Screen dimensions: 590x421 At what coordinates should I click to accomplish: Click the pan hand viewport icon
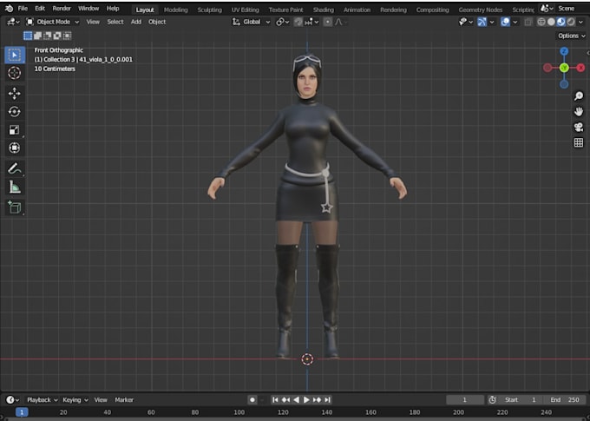point(579,111)
